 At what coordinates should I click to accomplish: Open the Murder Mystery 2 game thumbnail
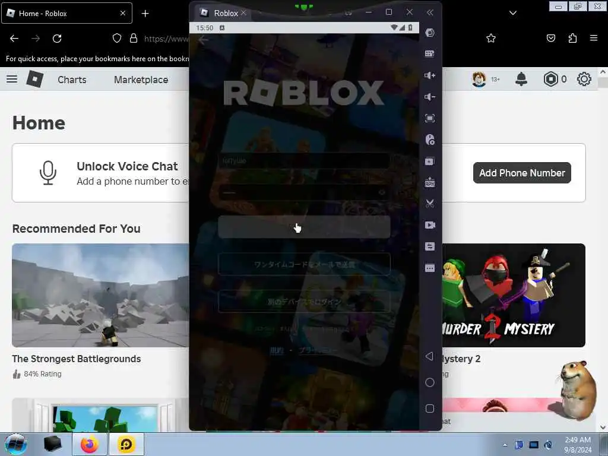coord(514,295)
